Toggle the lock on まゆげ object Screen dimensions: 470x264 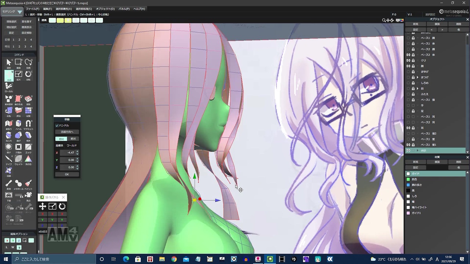coord(413,72)
